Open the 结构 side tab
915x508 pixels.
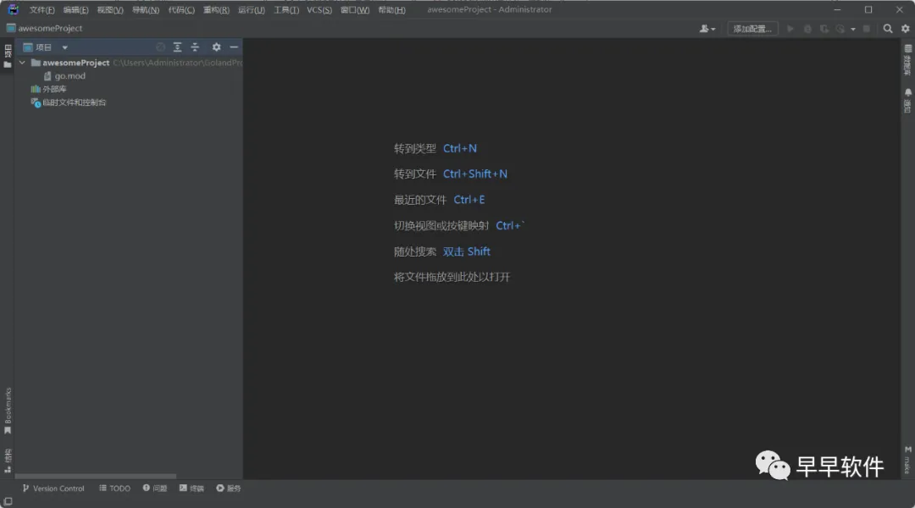pos(8,461)
